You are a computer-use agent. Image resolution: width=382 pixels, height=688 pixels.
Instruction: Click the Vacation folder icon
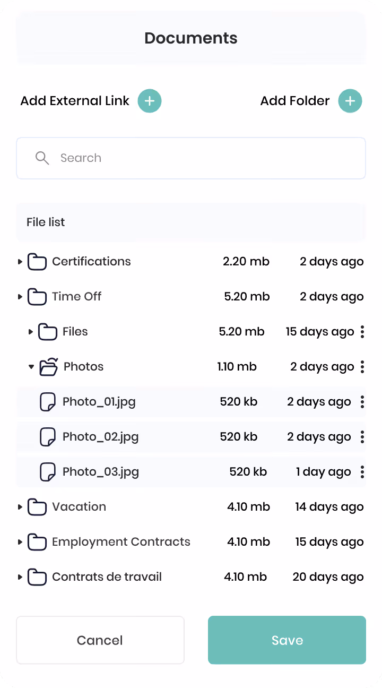37,507
